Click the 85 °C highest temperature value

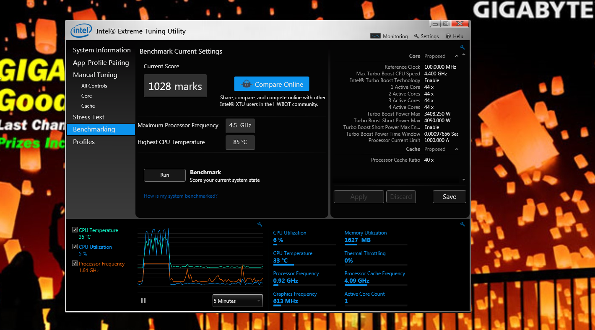click(x=240, y=142)
